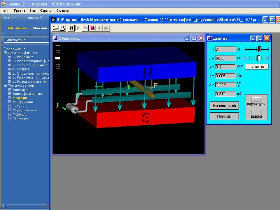280x210 pixels.
Task: Minimize the Данные window
Action: point(253,38)
